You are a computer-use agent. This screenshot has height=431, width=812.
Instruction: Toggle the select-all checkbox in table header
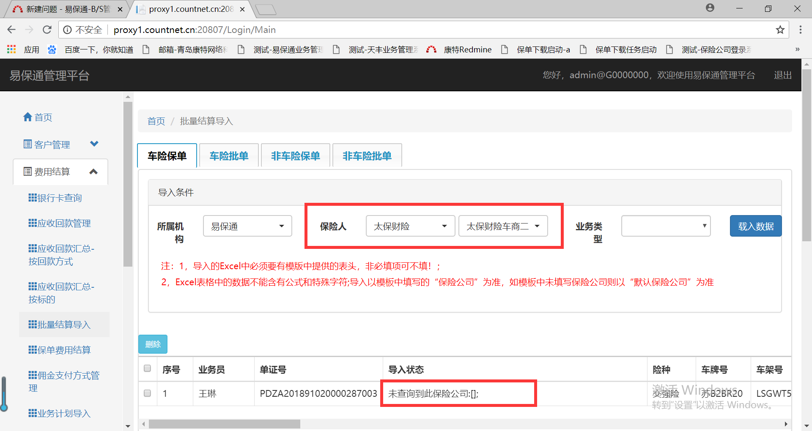[147, 368]
